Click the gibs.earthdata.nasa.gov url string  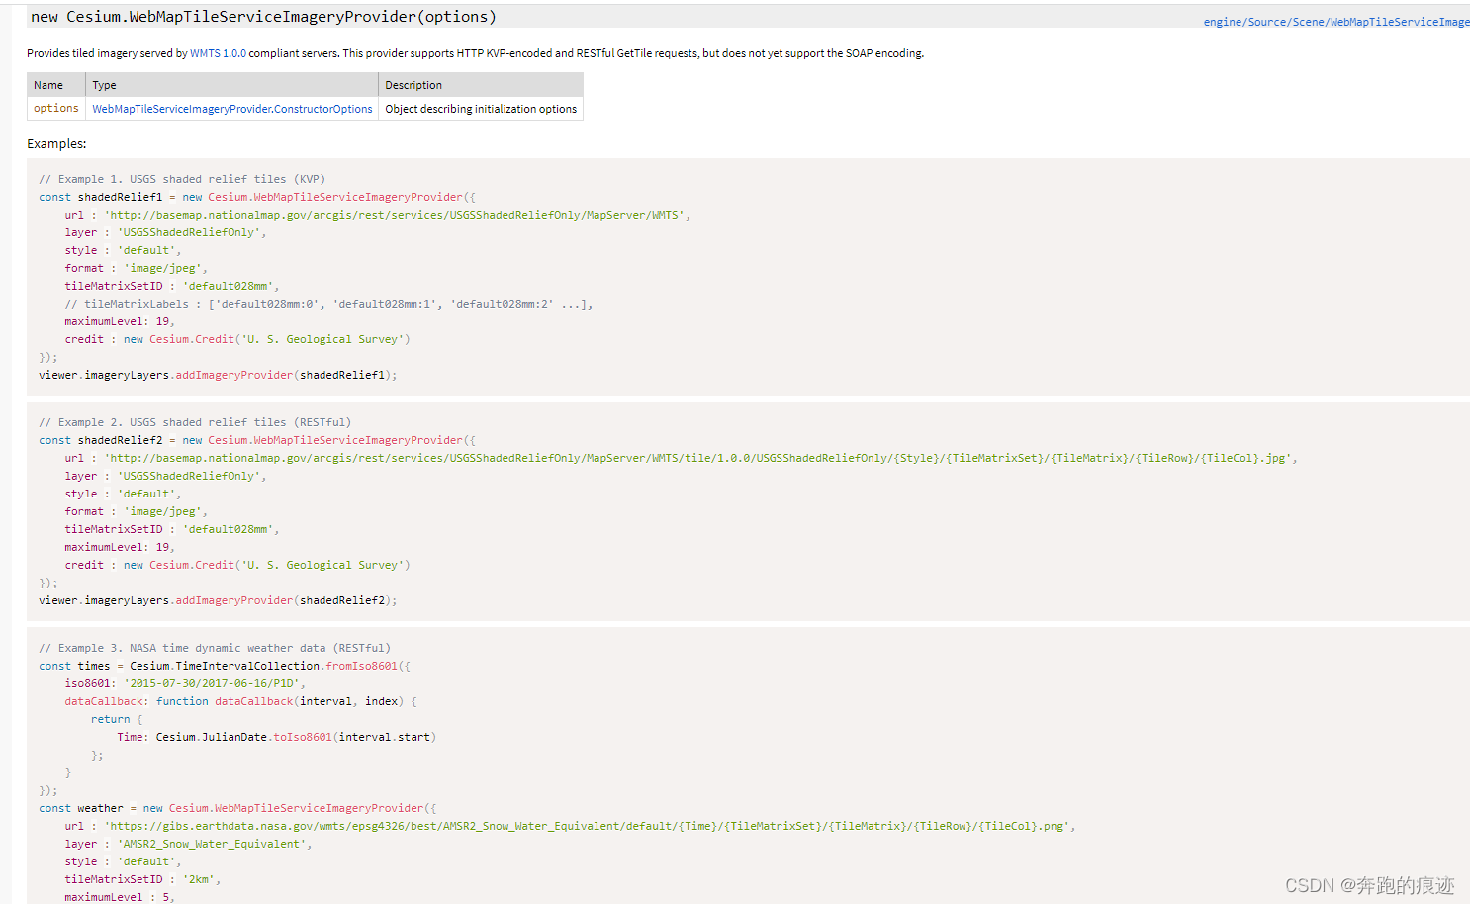click(590, 826)
